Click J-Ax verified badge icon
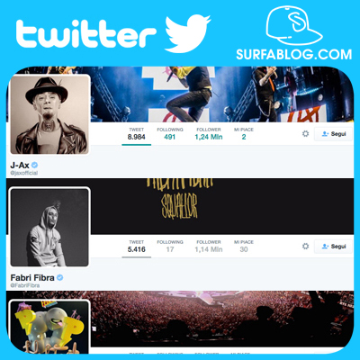Image resolution: width=360 pixels, height=360 pixels. click(35, 165)
